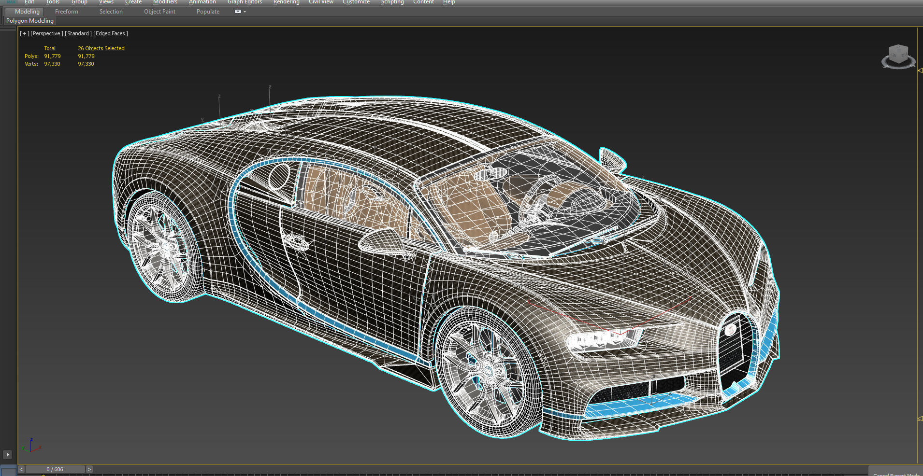Open the Help menu
The image size is (923, 476).
[x=449, y=2]
